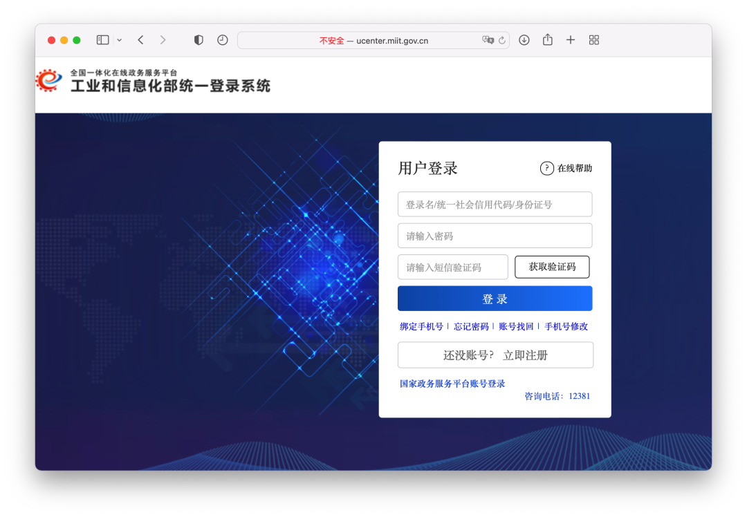Click the blue 登录 button
This screenshot has height=517, width=747.
coord(495,299)
